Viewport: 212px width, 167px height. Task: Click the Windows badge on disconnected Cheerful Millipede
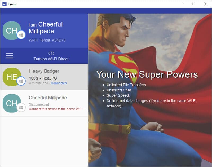click(x=21, y=108)
